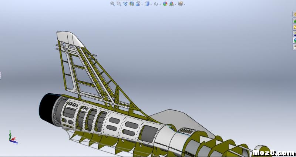Click the Apply Scene icon
The width and height of the screenshot is (296, 157).
pyautogui.click(x=171, y=4)
